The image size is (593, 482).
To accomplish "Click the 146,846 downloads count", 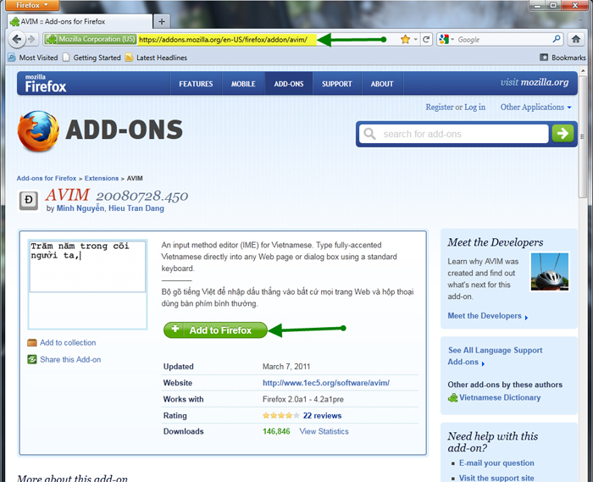I will tap(276, 431).
